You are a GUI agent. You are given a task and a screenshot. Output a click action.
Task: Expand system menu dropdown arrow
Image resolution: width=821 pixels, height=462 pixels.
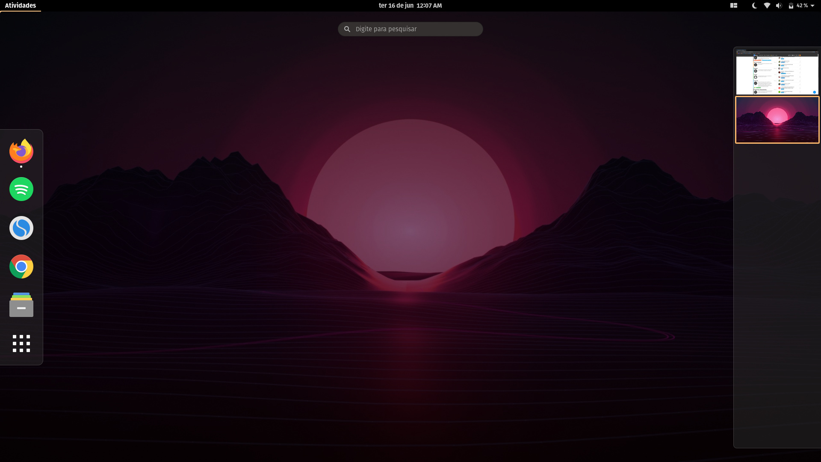[x=812, y=6]
